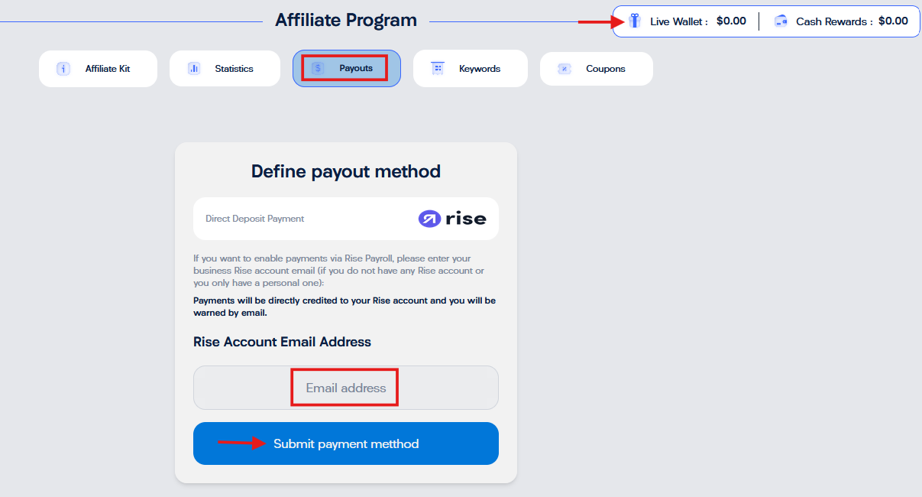The height and width of the screenshot is (497, 922).
Task: Click the Coupons ticket icon
Action: [565, 69]
